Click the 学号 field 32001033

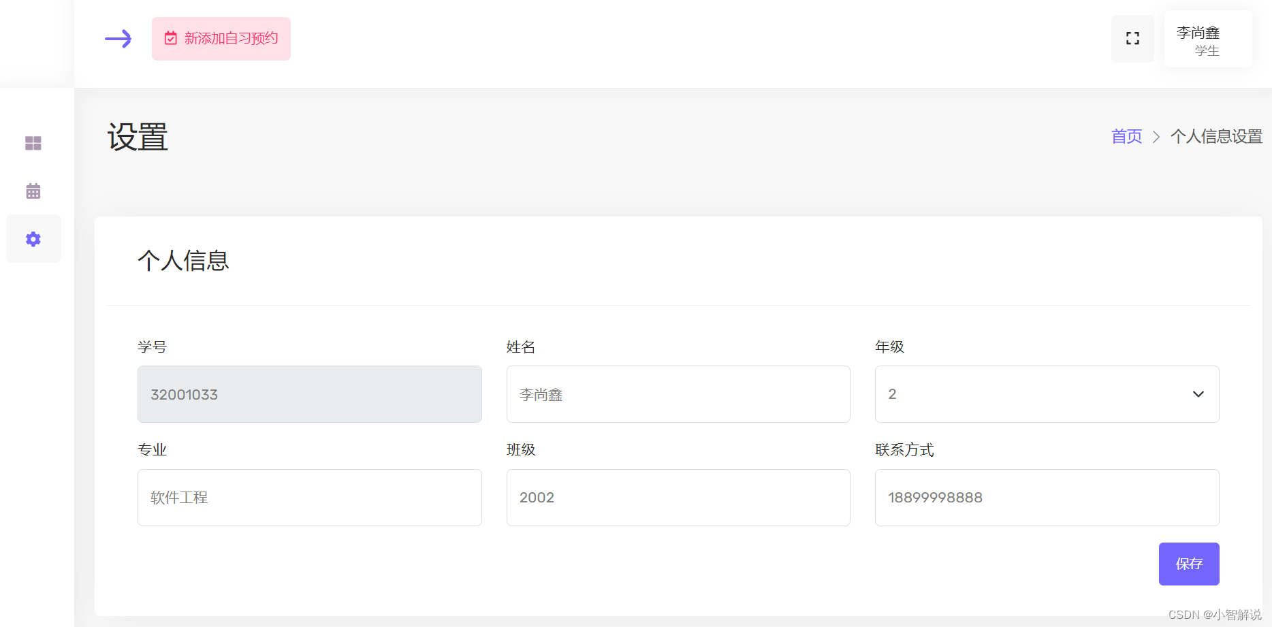(x=310, y=394)
